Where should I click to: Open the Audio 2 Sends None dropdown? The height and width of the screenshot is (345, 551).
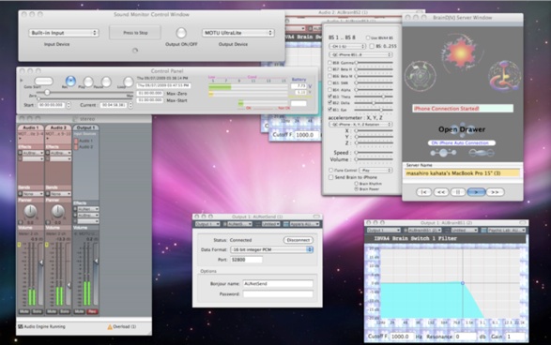[61, 194]
